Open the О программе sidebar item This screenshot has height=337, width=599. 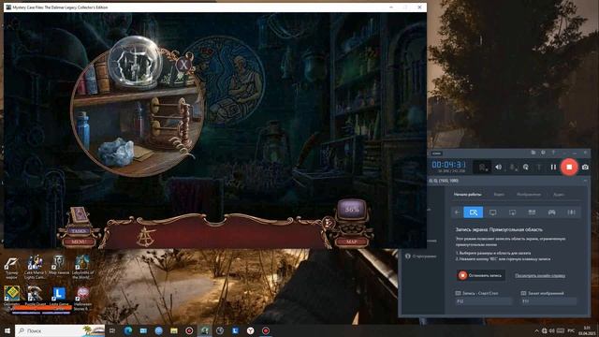[421, 256]
